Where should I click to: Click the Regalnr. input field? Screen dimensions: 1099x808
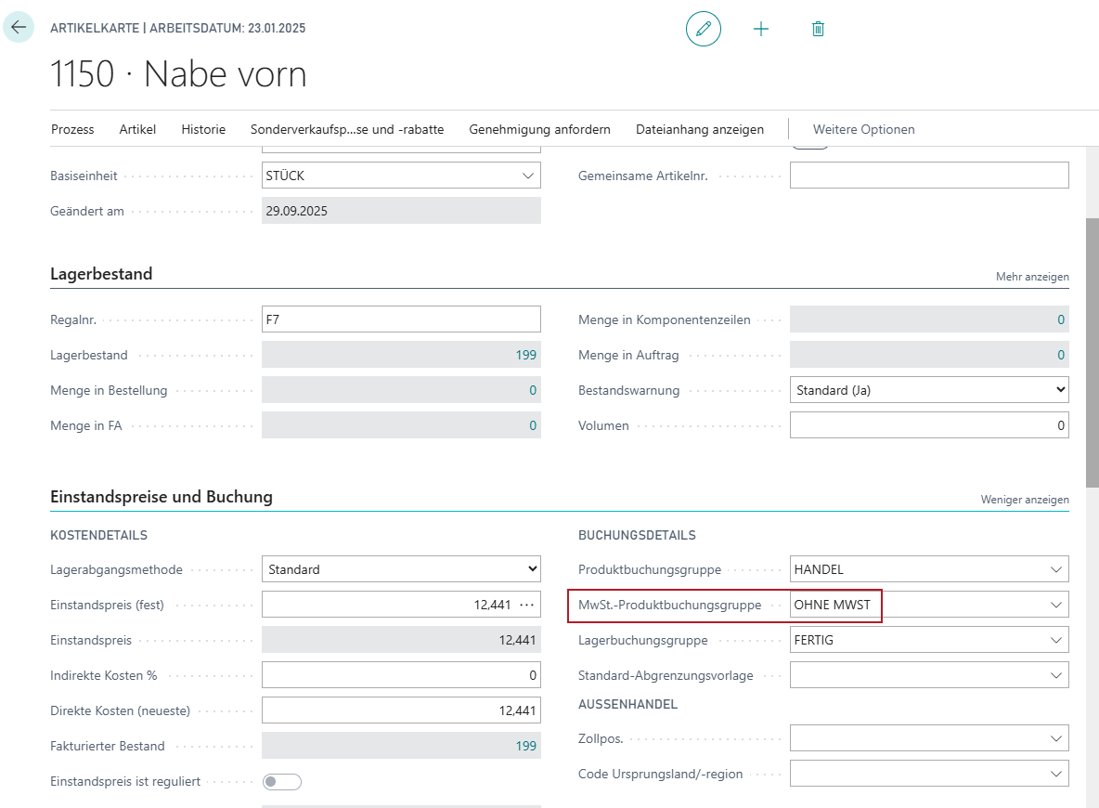[x=401, y=319]
